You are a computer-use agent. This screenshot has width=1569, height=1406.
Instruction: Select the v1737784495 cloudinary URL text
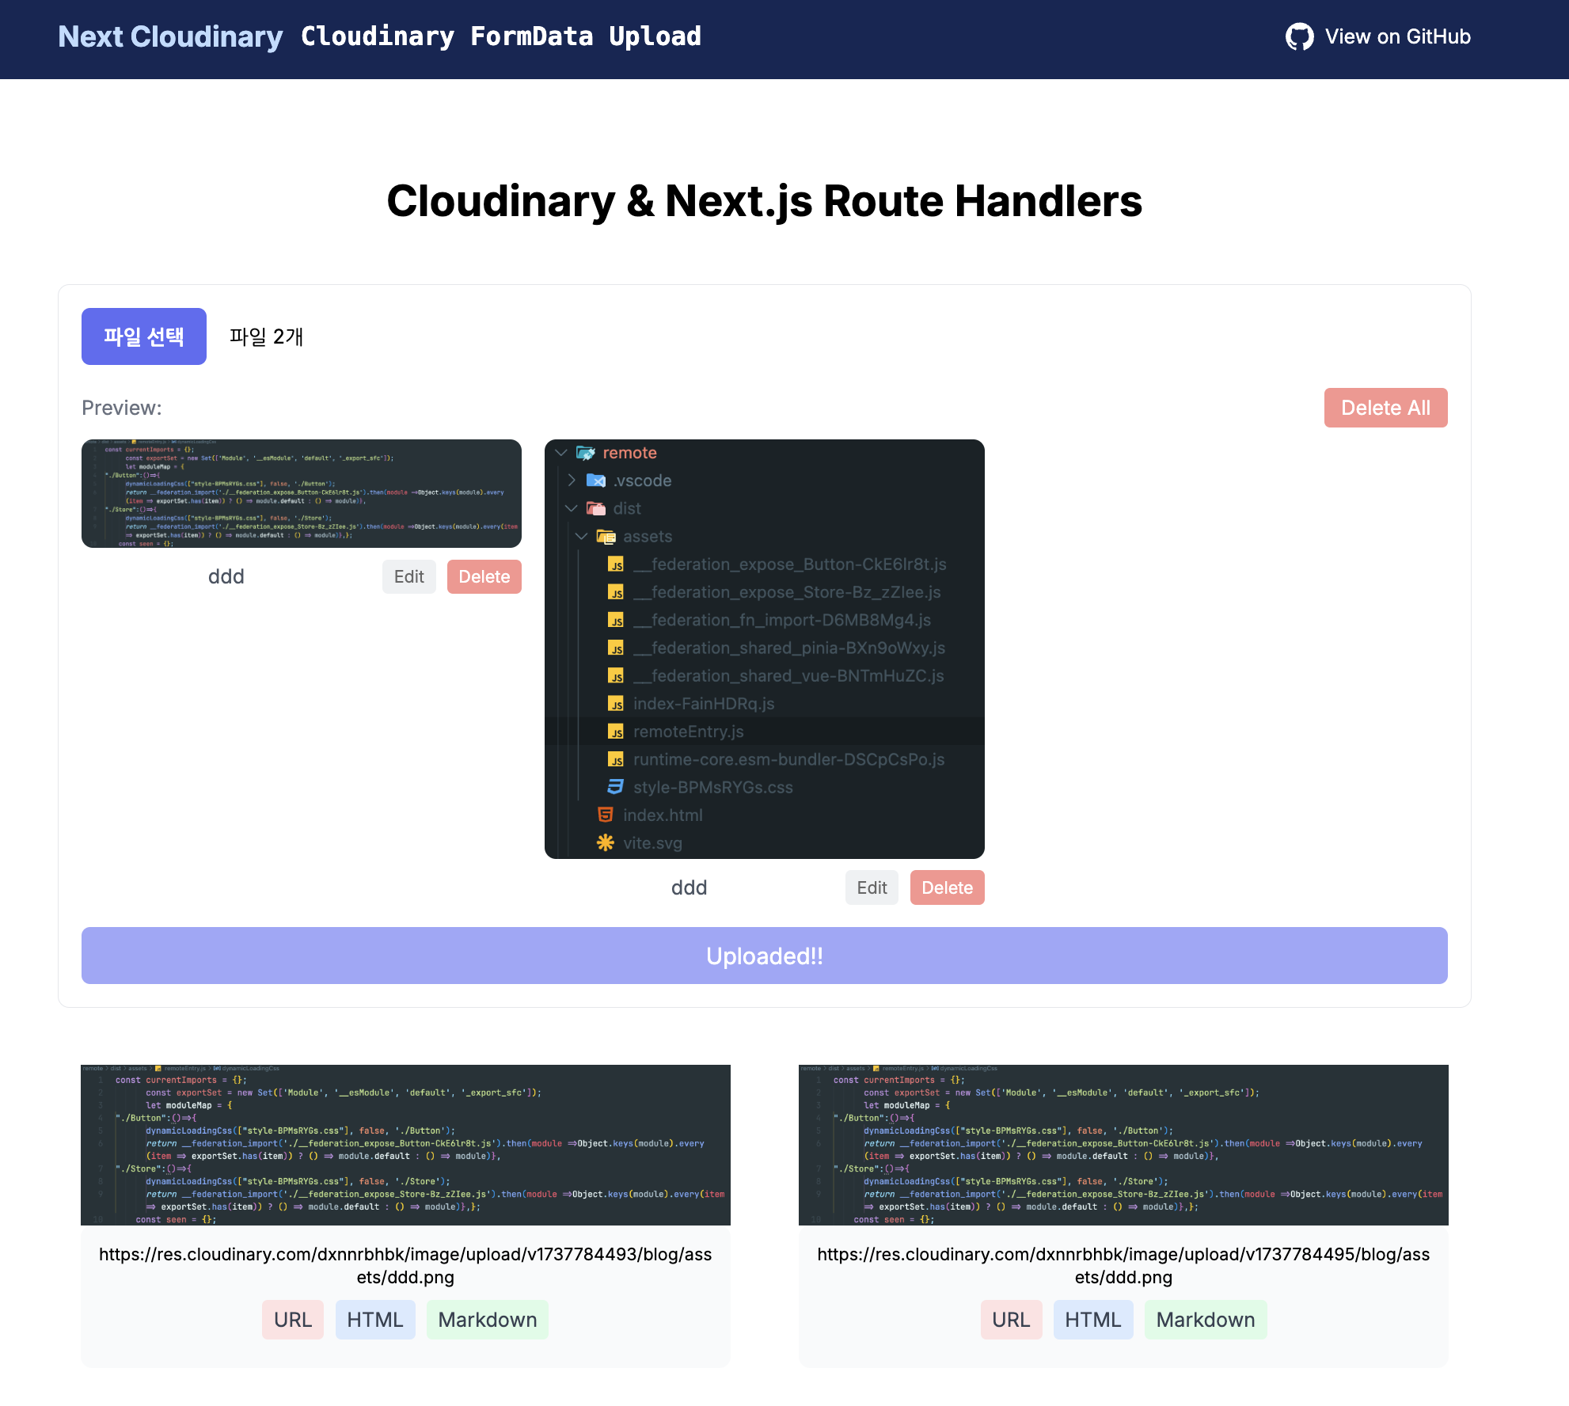[1123, 1266]
